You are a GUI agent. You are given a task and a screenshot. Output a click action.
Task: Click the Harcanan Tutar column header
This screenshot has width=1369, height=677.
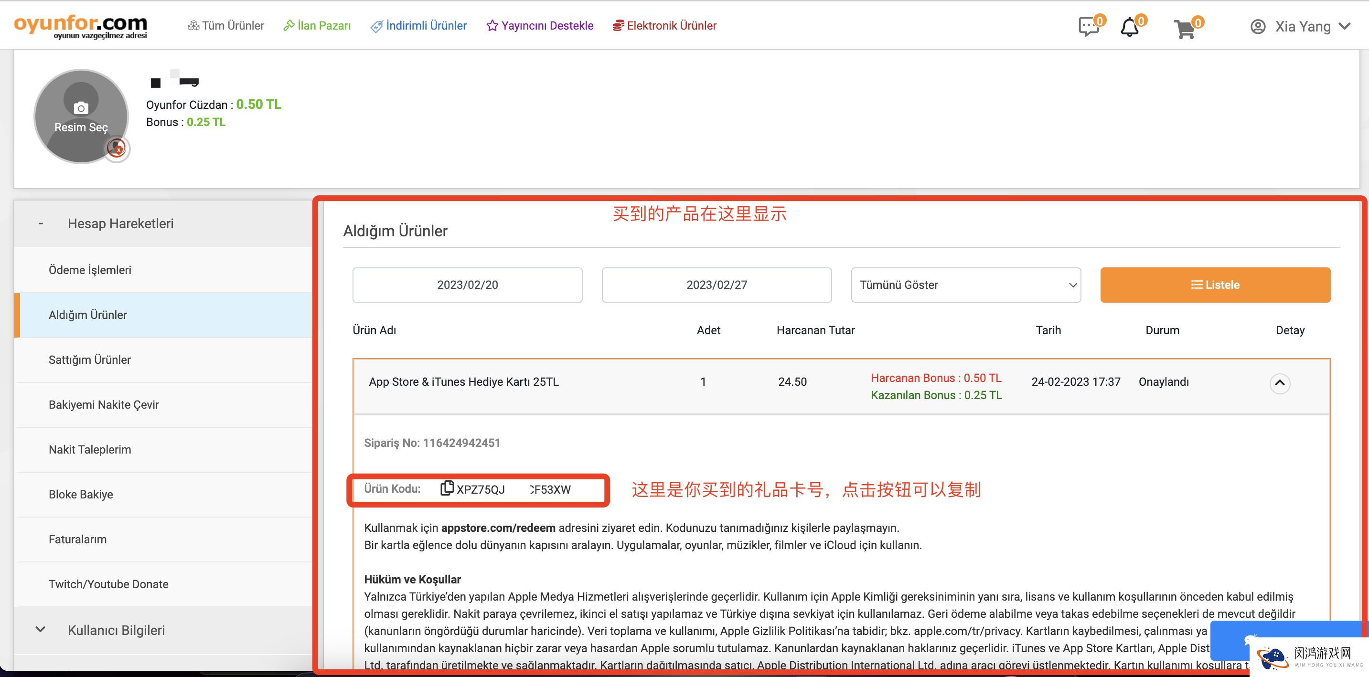click(x=815, y=330)
